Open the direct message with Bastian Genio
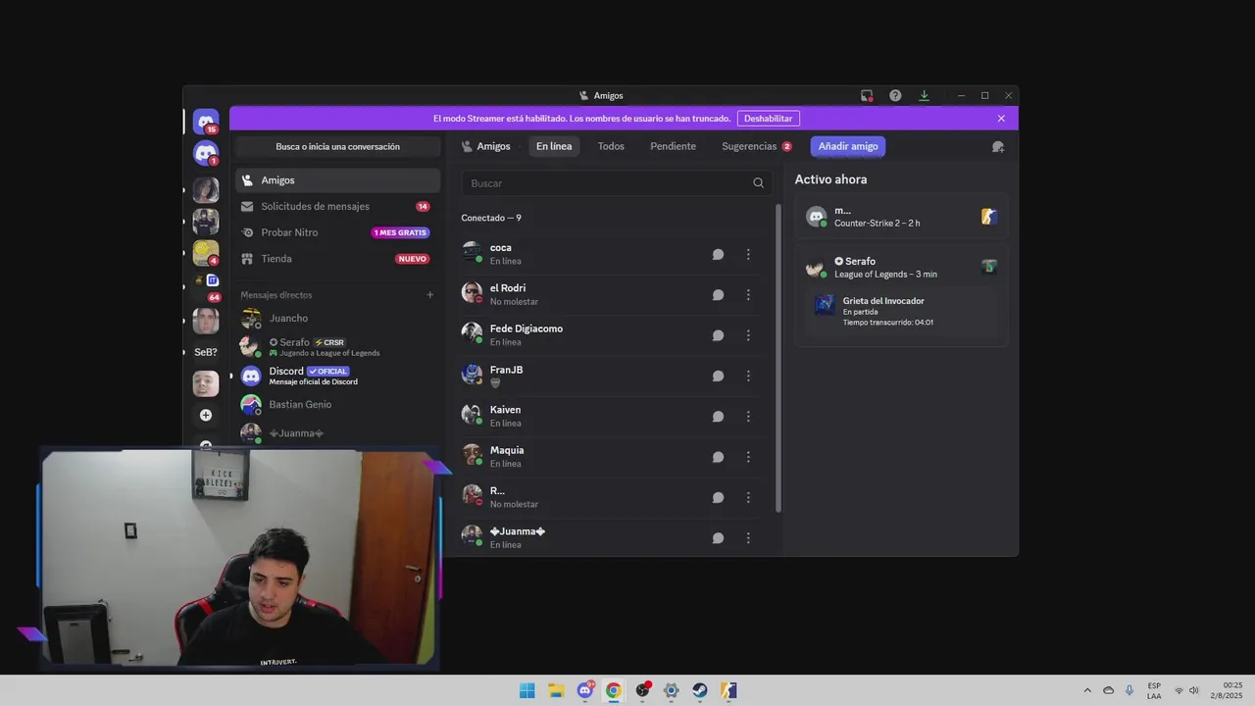This screenshot has height=706, width=1255. click(x=337, y=404)
